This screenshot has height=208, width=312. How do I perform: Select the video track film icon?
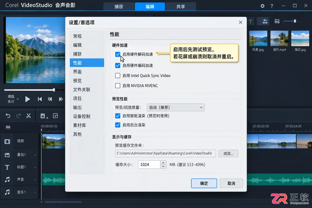point(7,142)
